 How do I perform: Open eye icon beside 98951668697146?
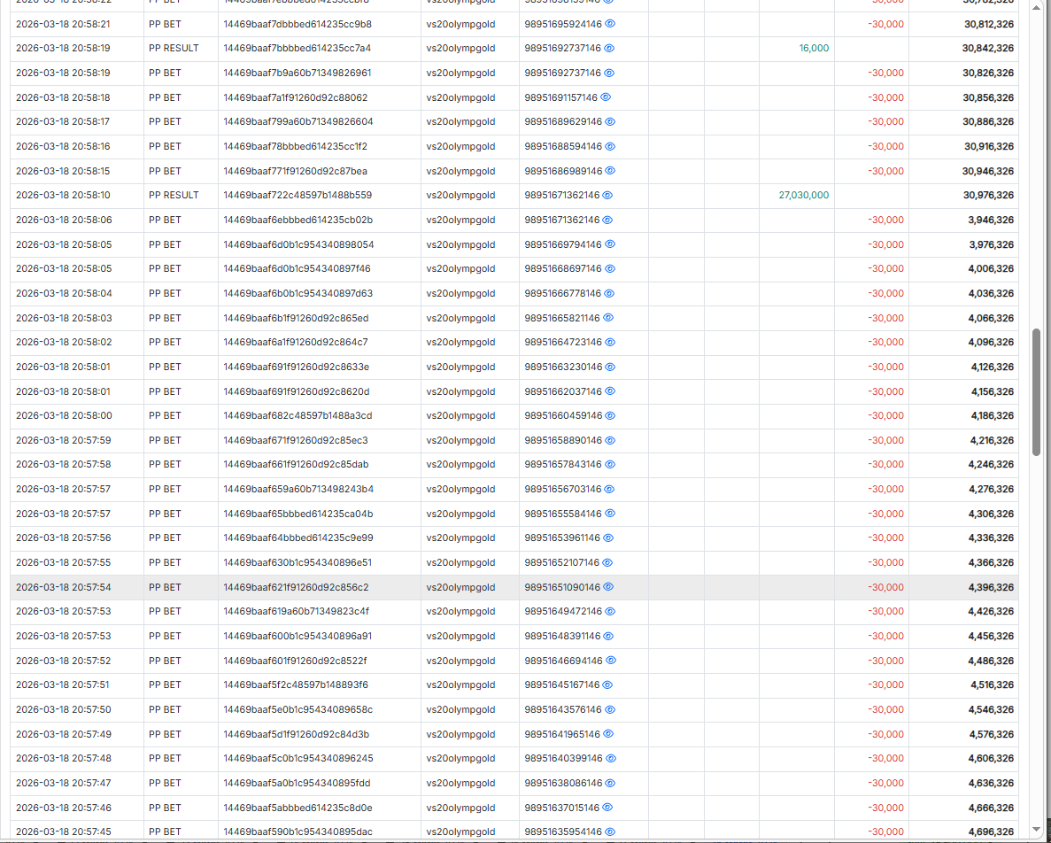click(610, 268)
